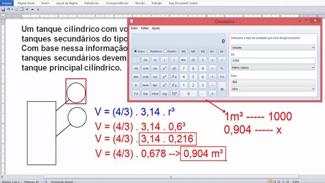Click the tanh function button

pyautogui.click(x=146, y=85)
